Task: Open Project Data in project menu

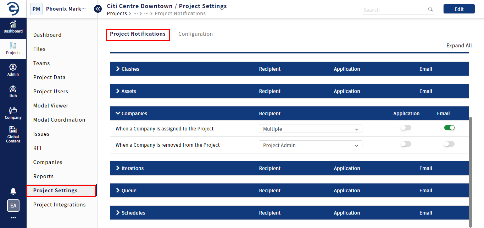Action: pos(49,77)
